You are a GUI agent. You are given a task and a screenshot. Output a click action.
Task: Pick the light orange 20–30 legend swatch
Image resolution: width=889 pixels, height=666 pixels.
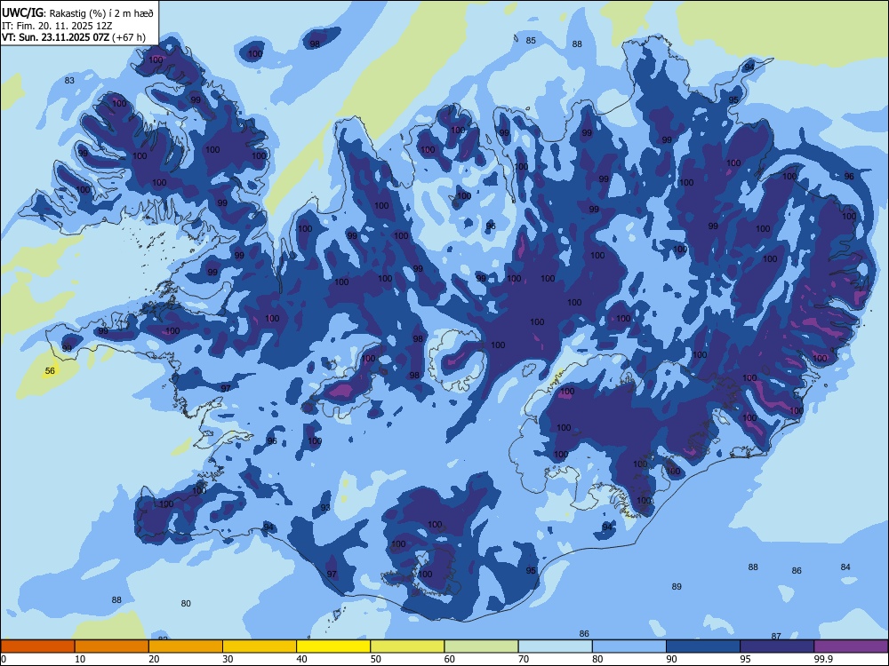click(186, 646)
